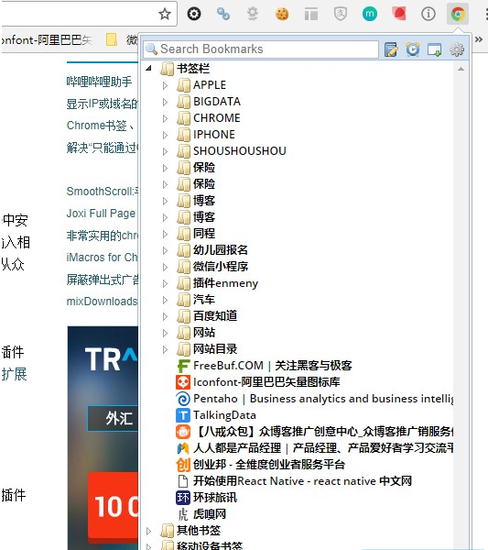488x550 pixels.
Task: Expand the BIGDATA folder
Action: click(165, 102)
